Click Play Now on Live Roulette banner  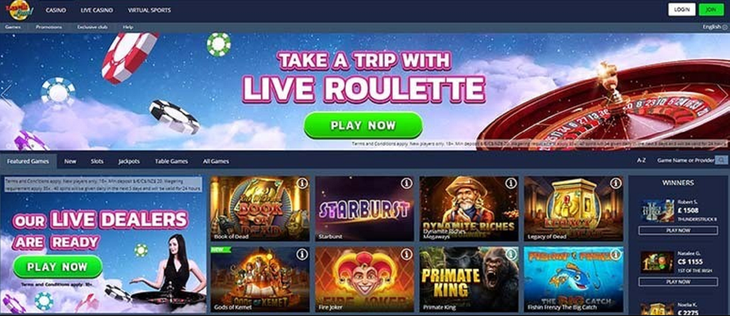tap(363, 125)
